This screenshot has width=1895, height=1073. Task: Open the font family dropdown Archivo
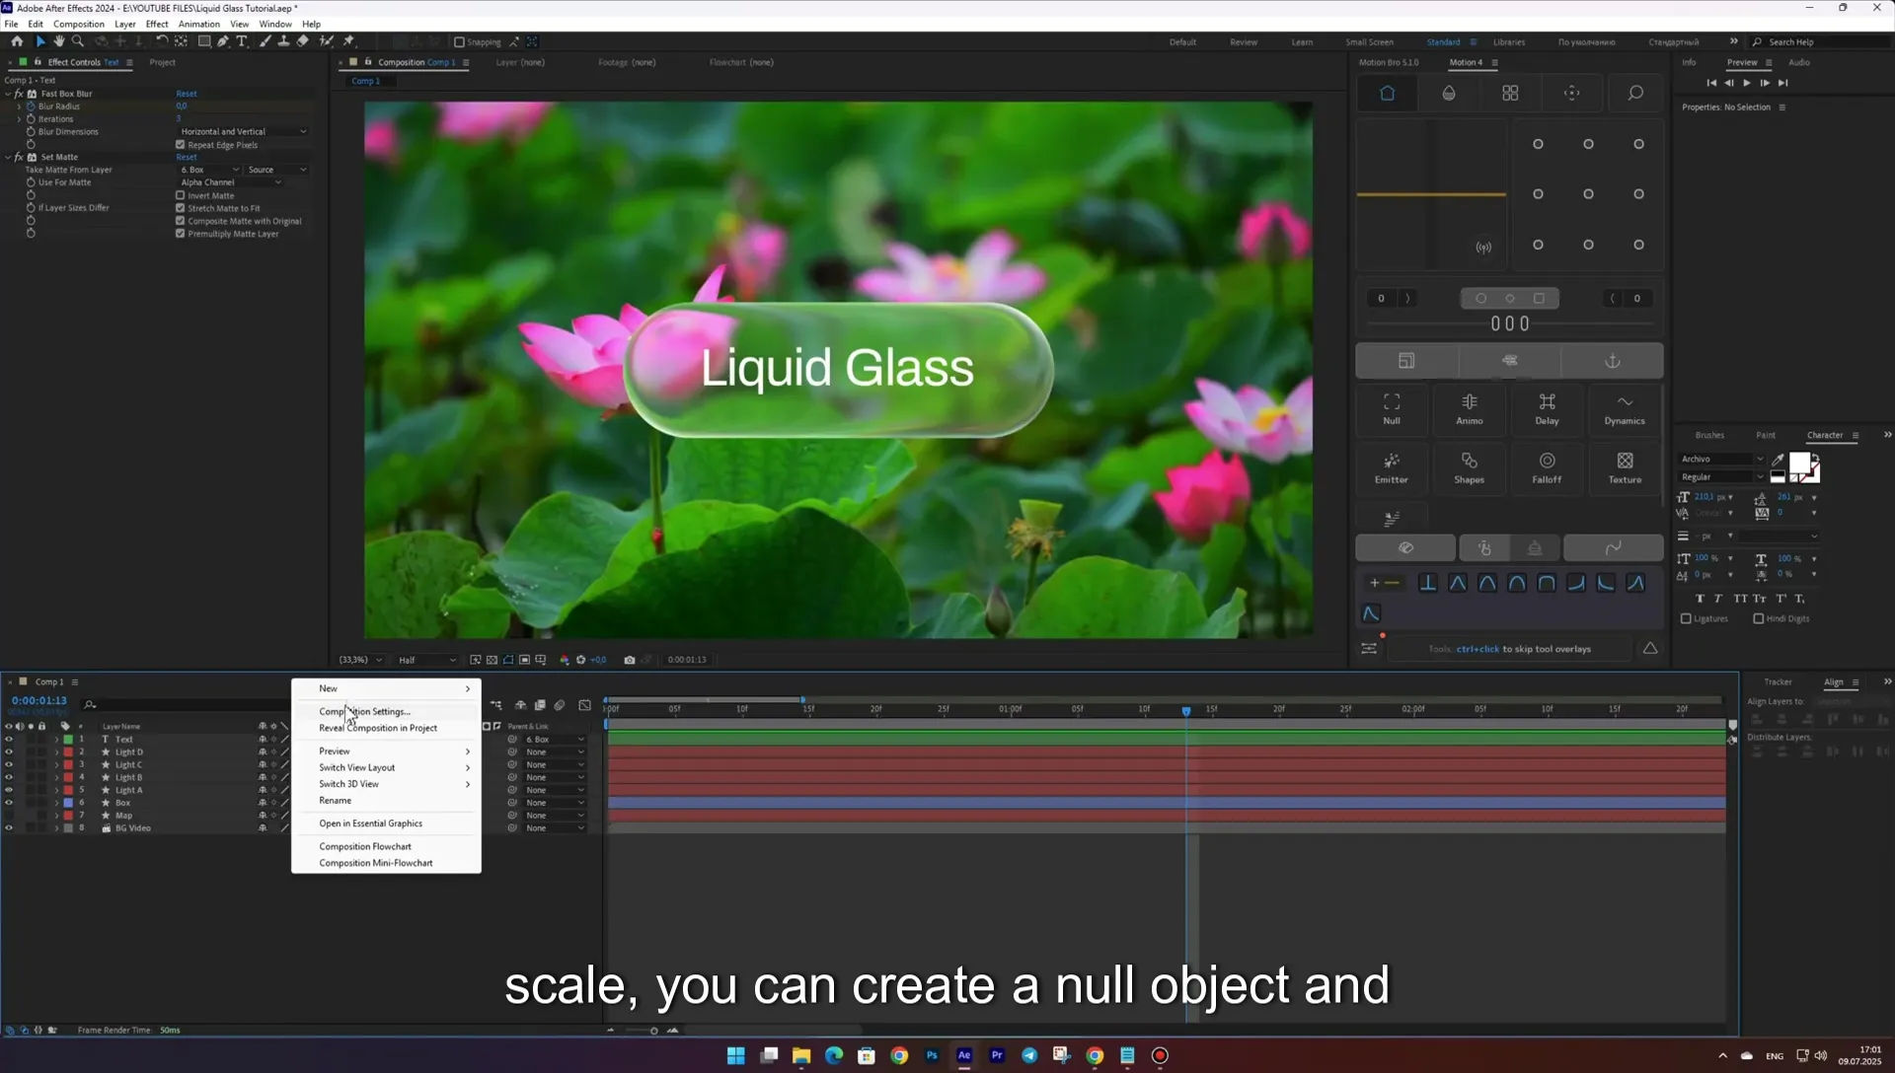(1721, 459)
